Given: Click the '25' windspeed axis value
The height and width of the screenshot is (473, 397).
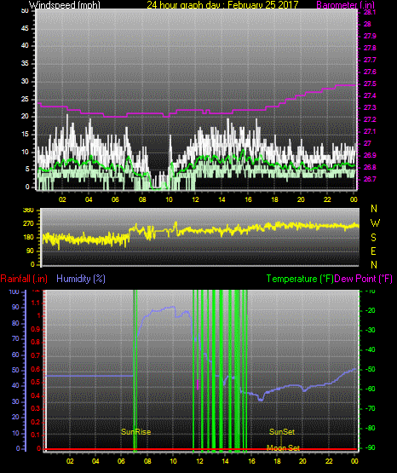Looking at the screenshot, I should point(25,99).
